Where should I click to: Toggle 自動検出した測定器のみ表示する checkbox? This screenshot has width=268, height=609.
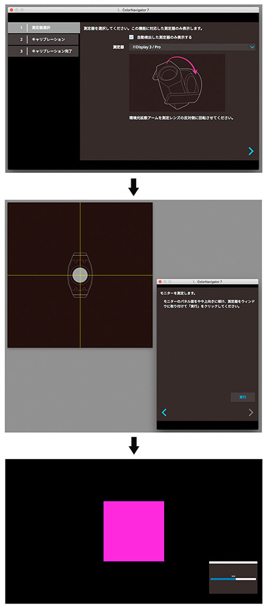tap(132, 38)
